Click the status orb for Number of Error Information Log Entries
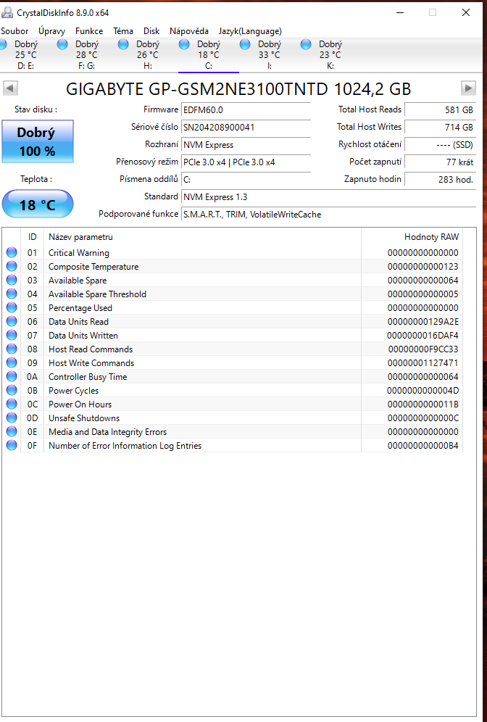Viewport: 487px width, 722px height. pos(12,446)
